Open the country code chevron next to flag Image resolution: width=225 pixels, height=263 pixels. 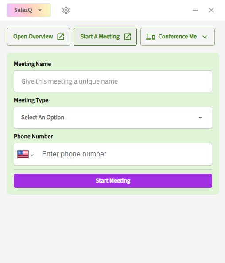pos(32,155)
